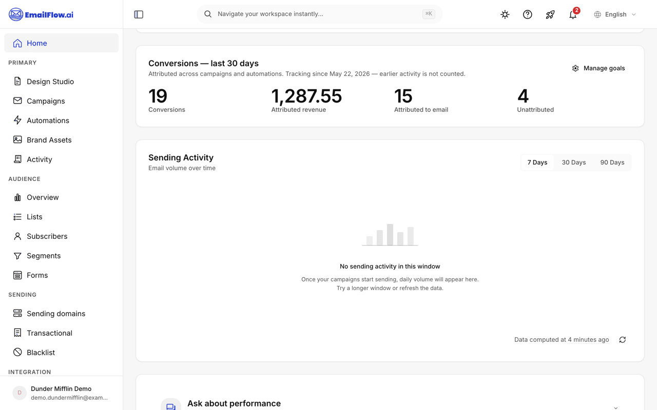Click the Ask about performance chat icon
The height and width of the screenshot is (410, 657).
coord(171,406)
